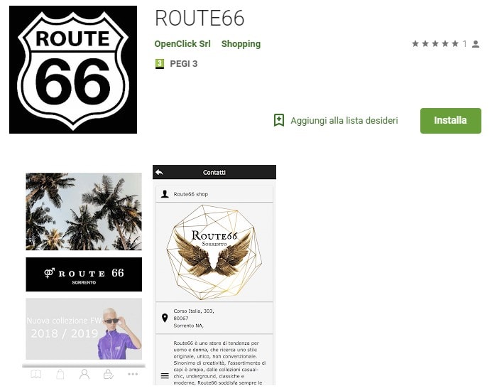Open the book icon in bottom bar
Viewport: 497px width, 391px height.
36,374
